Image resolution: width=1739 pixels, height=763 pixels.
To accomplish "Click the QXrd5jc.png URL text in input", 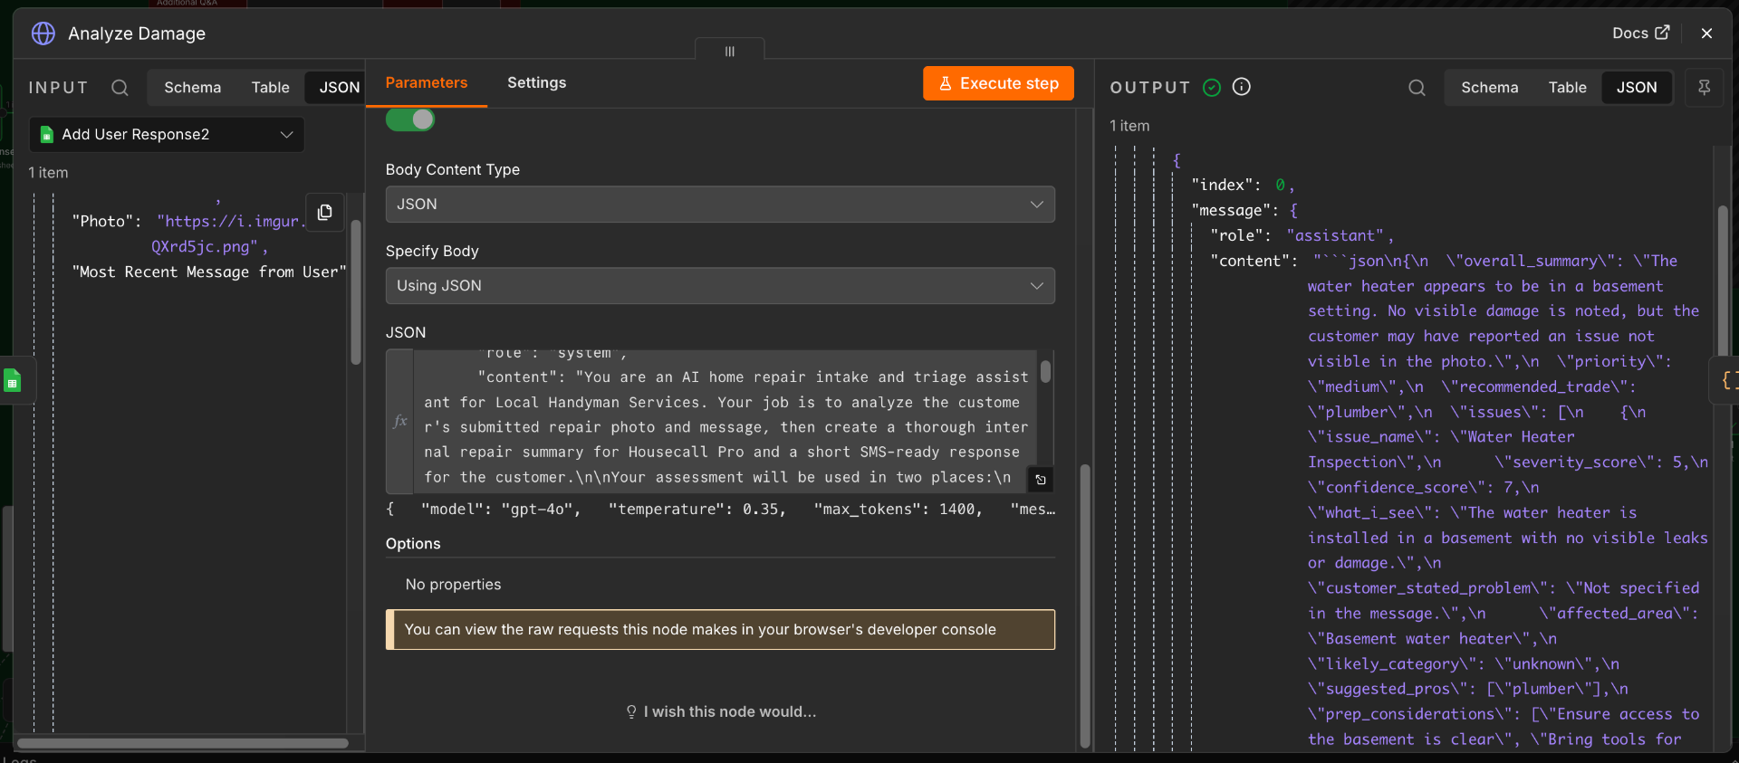I will pyautogui.click(x=205, y=247).
